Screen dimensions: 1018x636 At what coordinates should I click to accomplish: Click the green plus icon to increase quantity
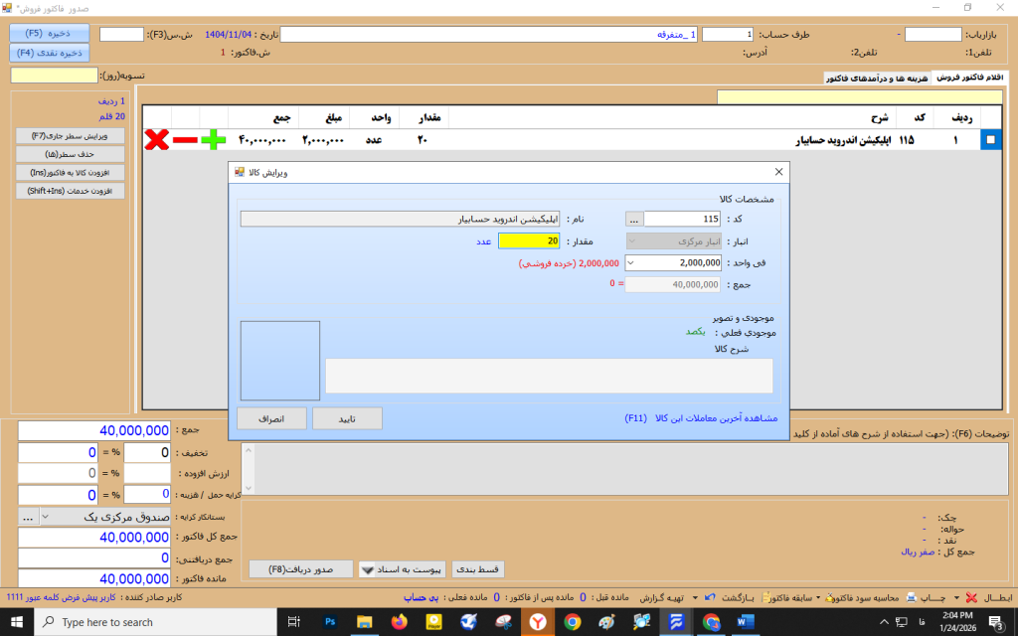[213, 140]
